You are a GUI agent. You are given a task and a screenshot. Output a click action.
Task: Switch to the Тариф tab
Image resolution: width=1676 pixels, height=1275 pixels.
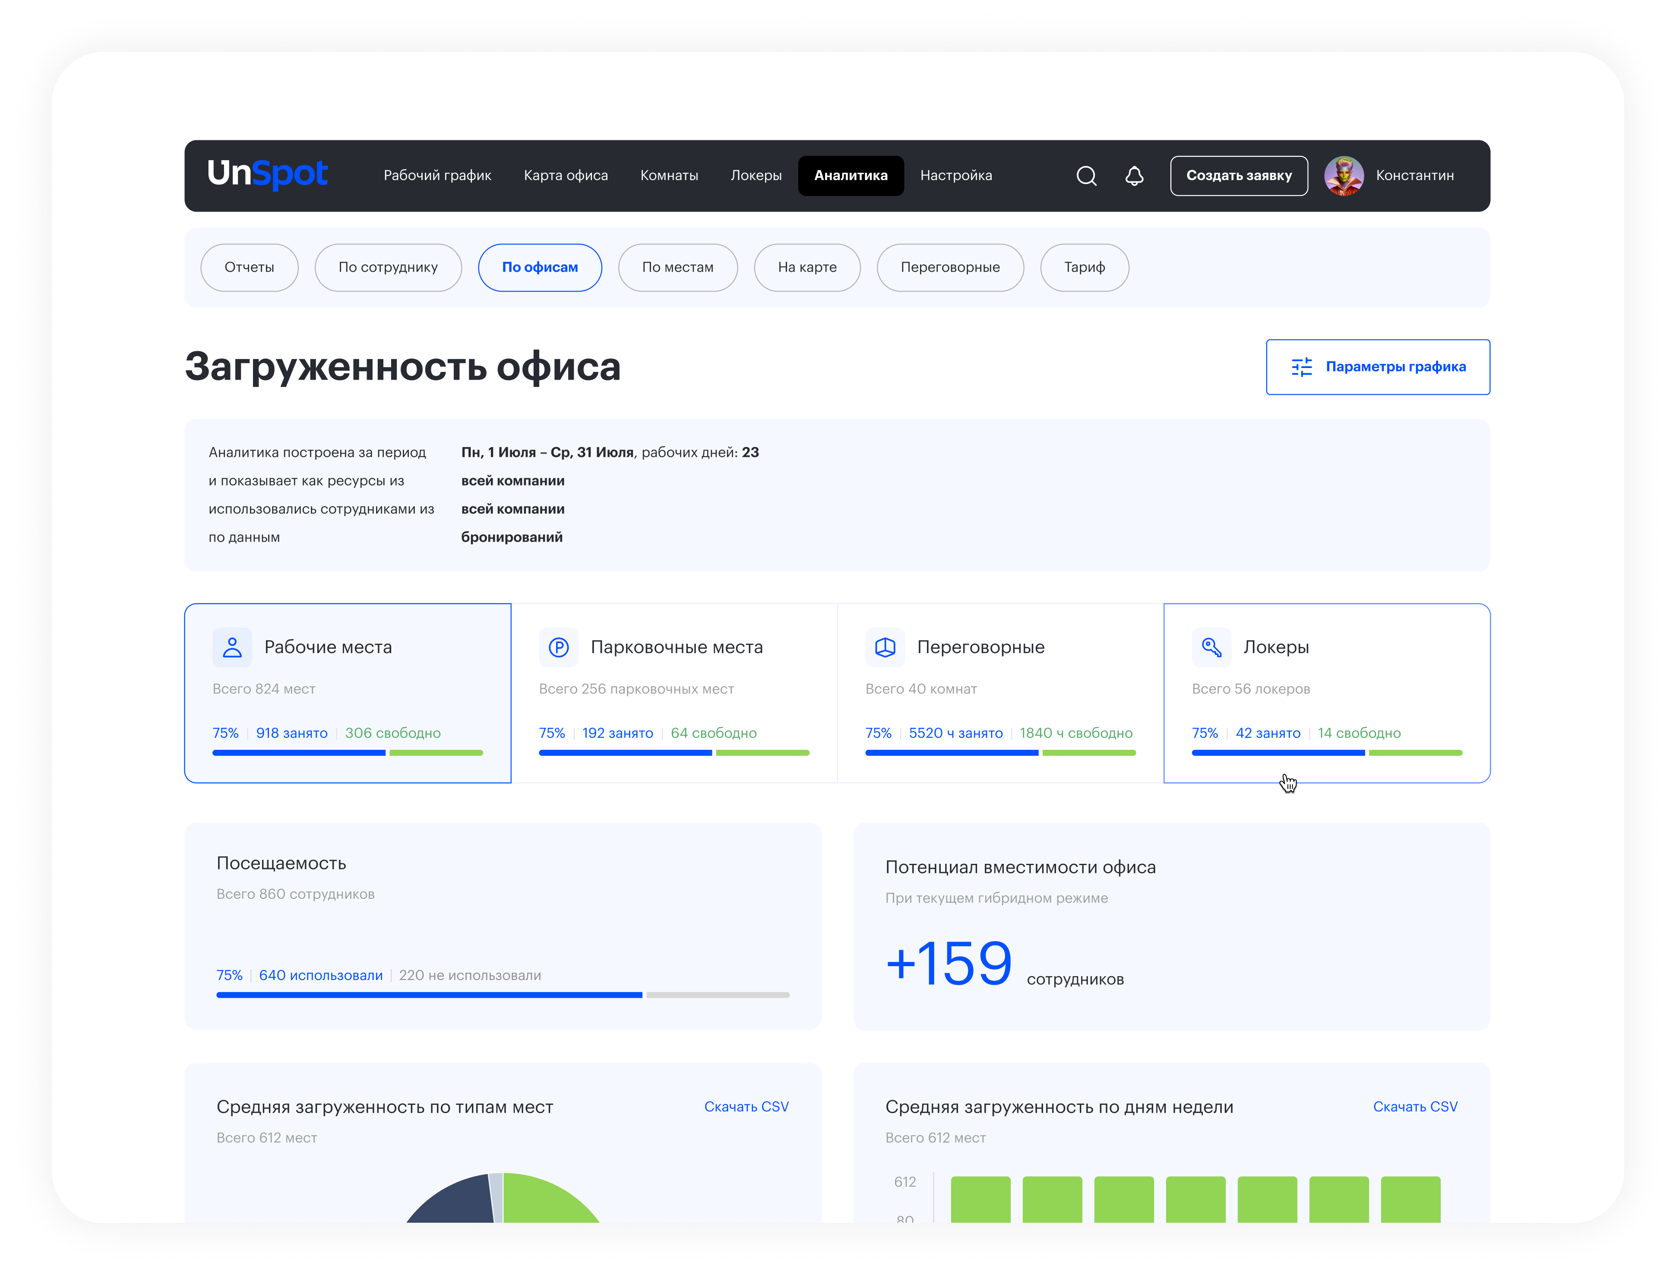point(1084,268)
